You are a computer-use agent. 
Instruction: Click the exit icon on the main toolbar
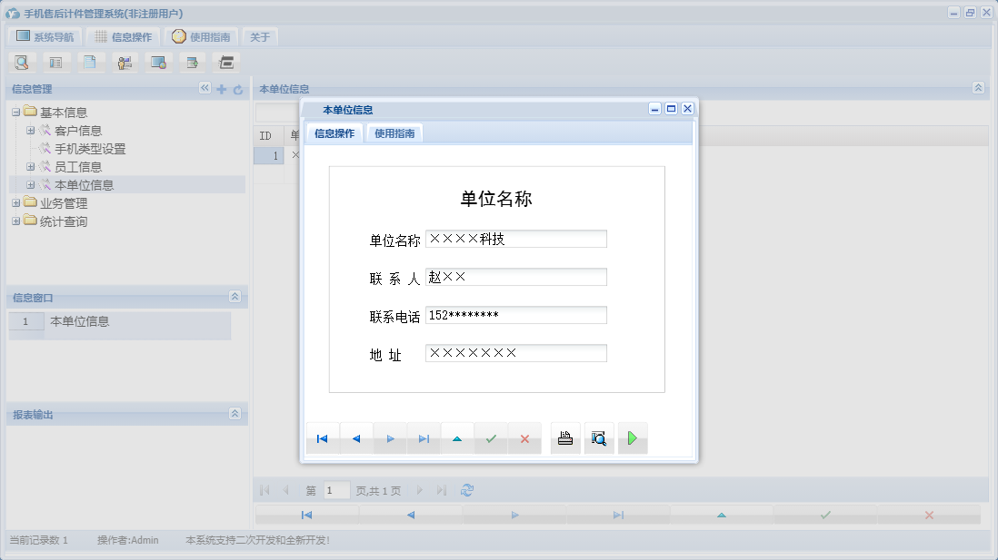coord(225,62)
